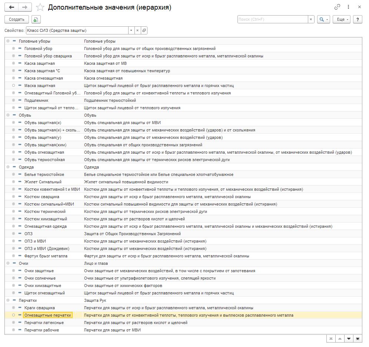
Task: Click description 'Подшлемник термостойкий'
Action: [x=110, y=100]
